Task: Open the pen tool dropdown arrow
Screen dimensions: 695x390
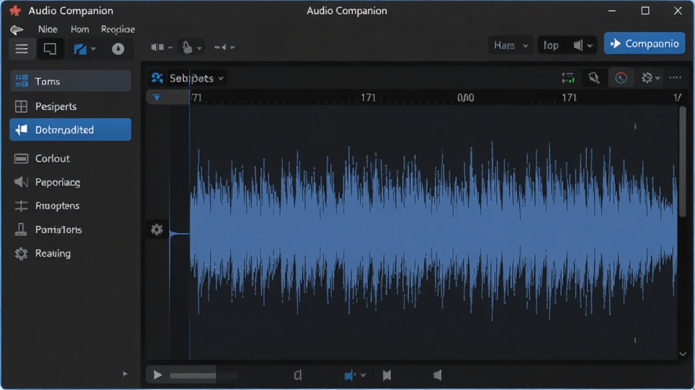Action: tap(93, 49)
